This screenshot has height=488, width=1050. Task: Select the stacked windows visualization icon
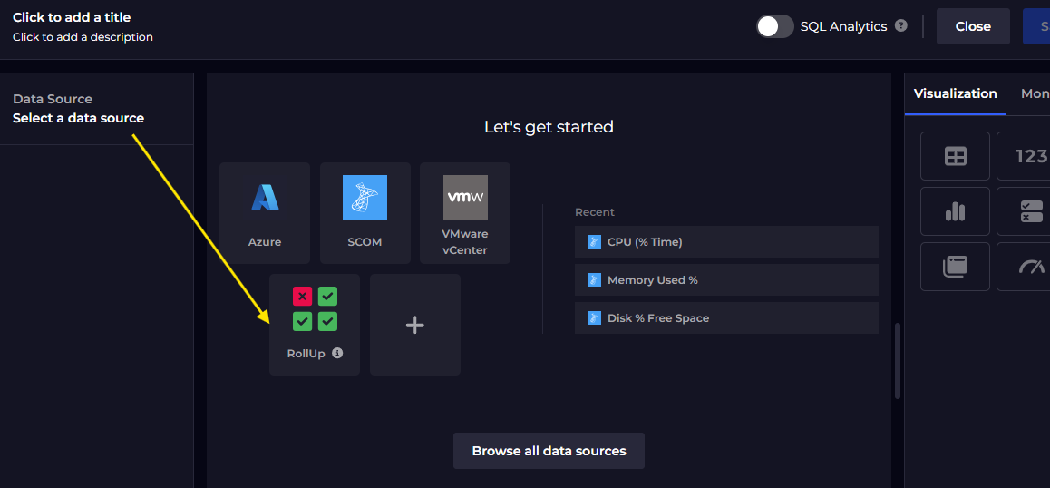pyautogui.click(x=955, y=267)
